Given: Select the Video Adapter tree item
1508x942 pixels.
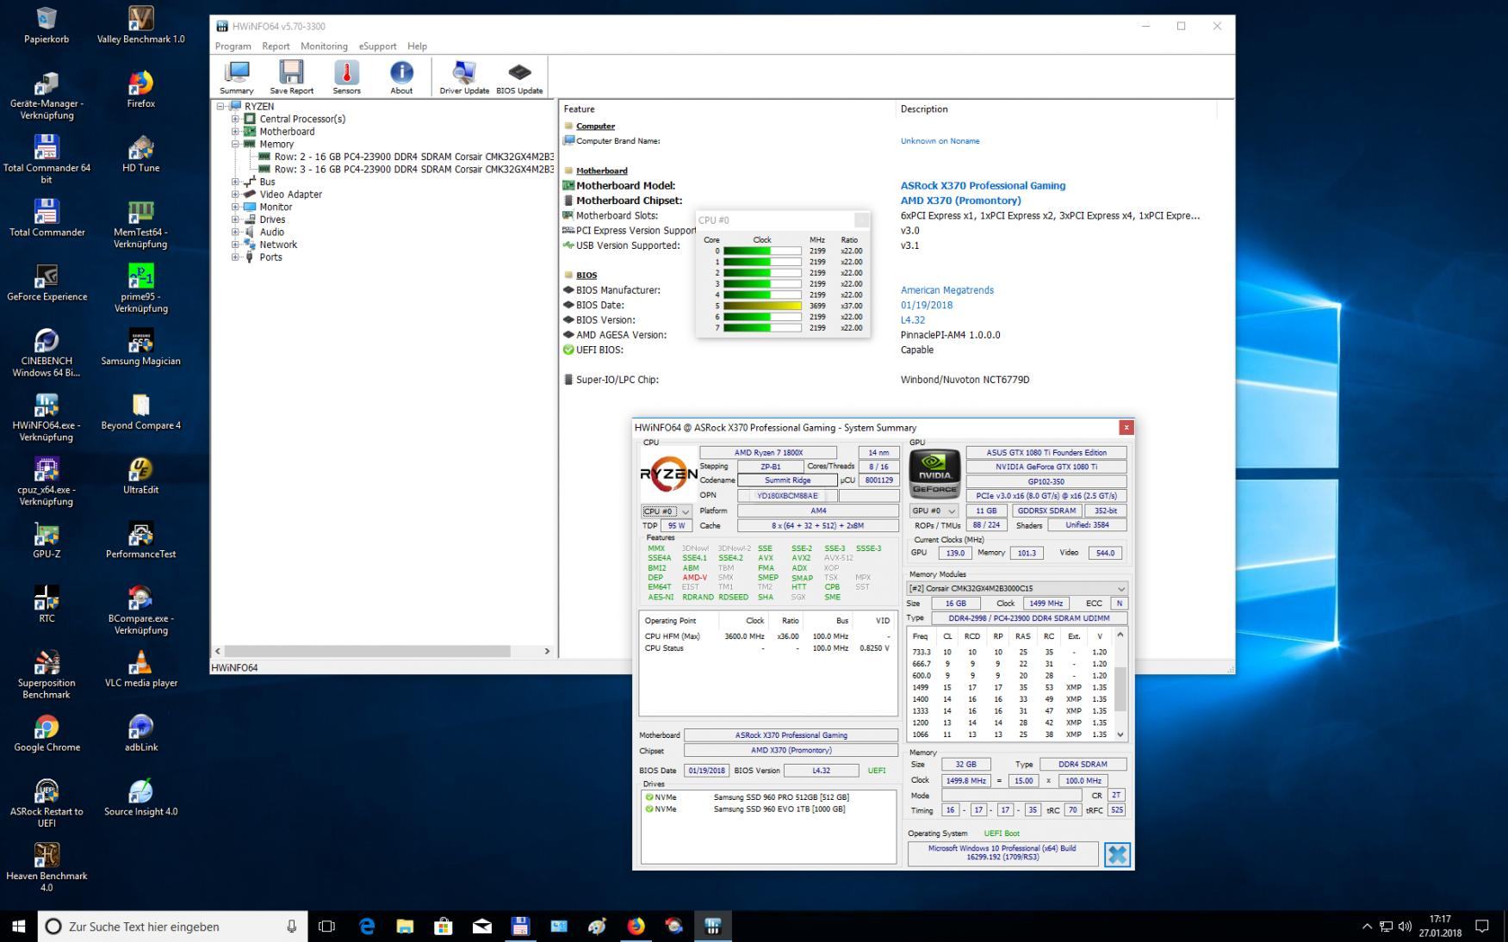Looking at the screenshot, I should pyautogui.click(x=290, y=195).
